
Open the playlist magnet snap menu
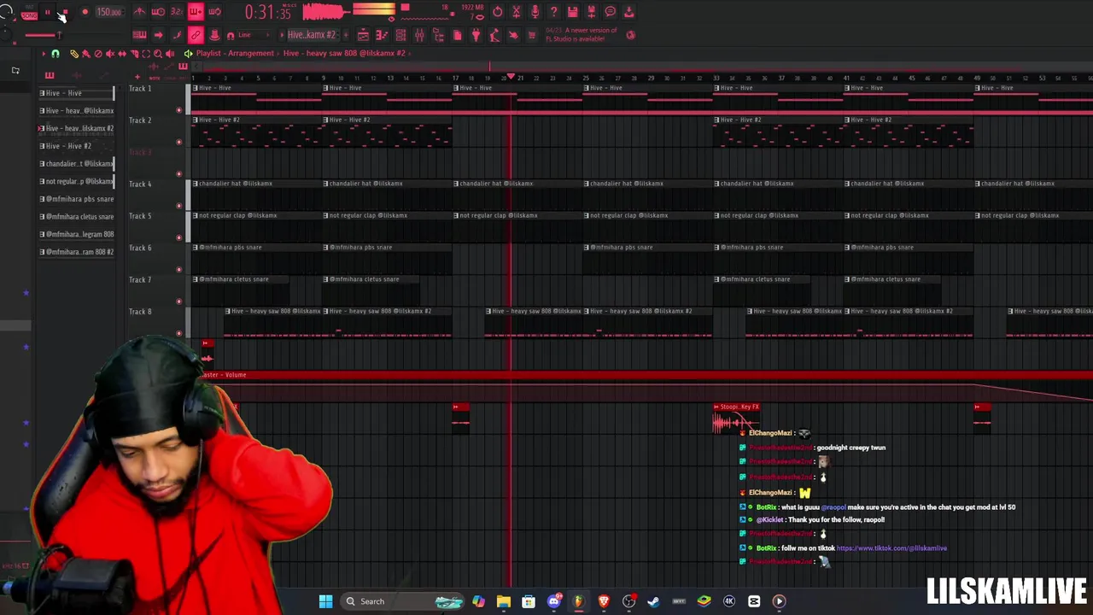(x=55, y=54)
